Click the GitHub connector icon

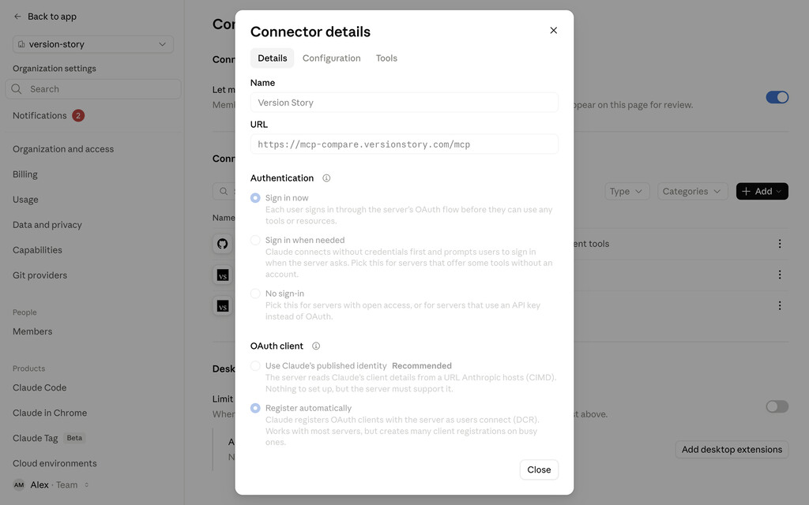pyautogui.click(x=222, y=244)
